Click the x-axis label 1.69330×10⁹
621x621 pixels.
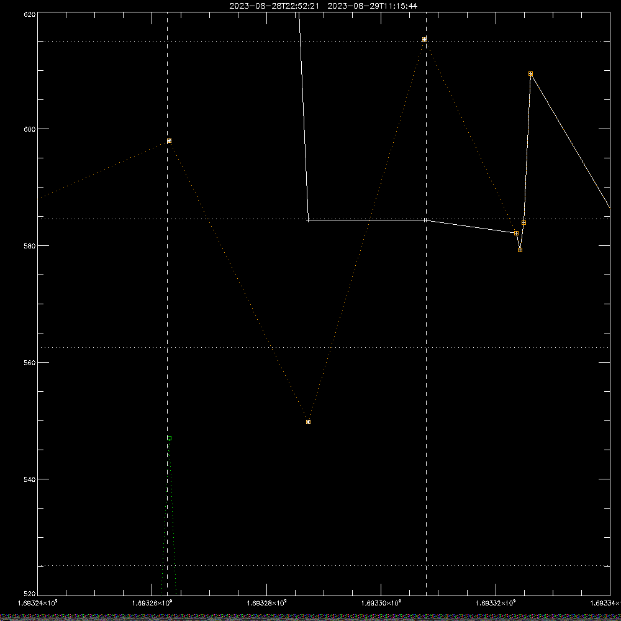click(381, 603)
